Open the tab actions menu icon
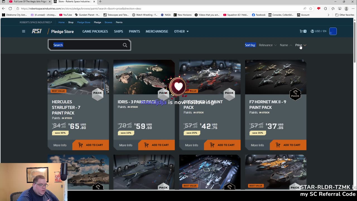The height and width of the screenshot is (201, 357). pos(3,2)
